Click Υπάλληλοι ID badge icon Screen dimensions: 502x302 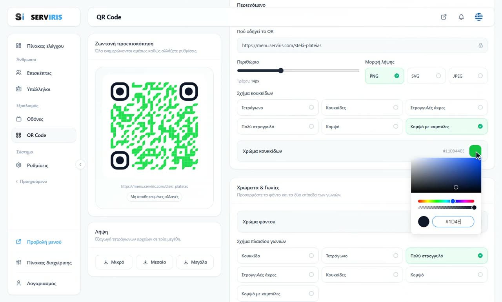(x=18, y=89)
